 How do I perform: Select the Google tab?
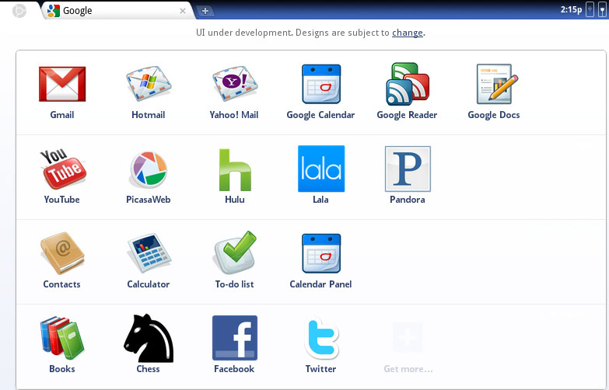pos(109,11)
